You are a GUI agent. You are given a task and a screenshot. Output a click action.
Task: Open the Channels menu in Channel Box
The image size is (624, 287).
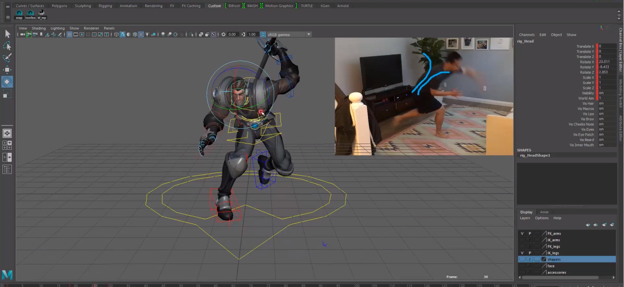527,35
